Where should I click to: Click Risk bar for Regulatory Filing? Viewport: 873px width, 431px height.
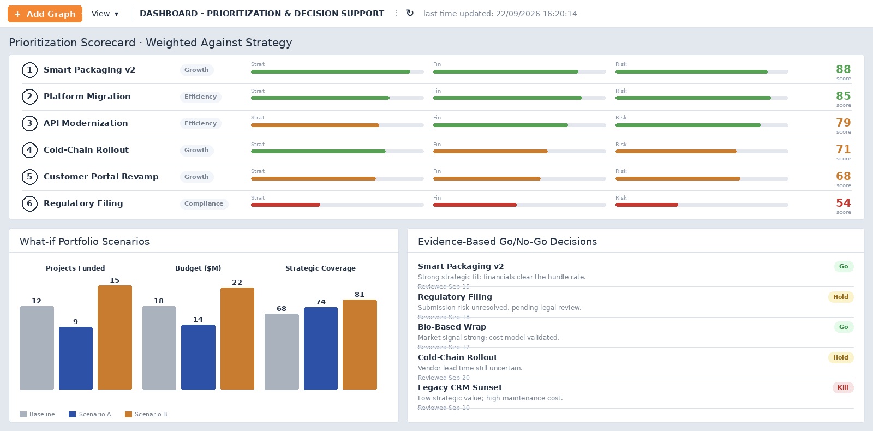(x=702, y=205)
